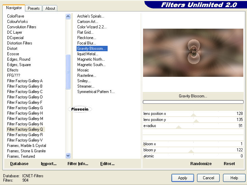Select Filter Factory Gallery G
Viewport: 247px width, 185px height.
(25, 108)
